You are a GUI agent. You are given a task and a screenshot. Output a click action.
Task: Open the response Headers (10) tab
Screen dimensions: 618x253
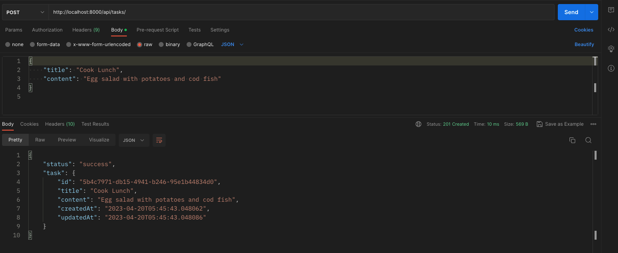(x=60, y=124)
